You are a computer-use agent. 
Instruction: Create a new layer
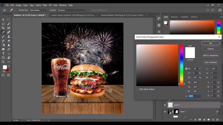pos(213,119)
